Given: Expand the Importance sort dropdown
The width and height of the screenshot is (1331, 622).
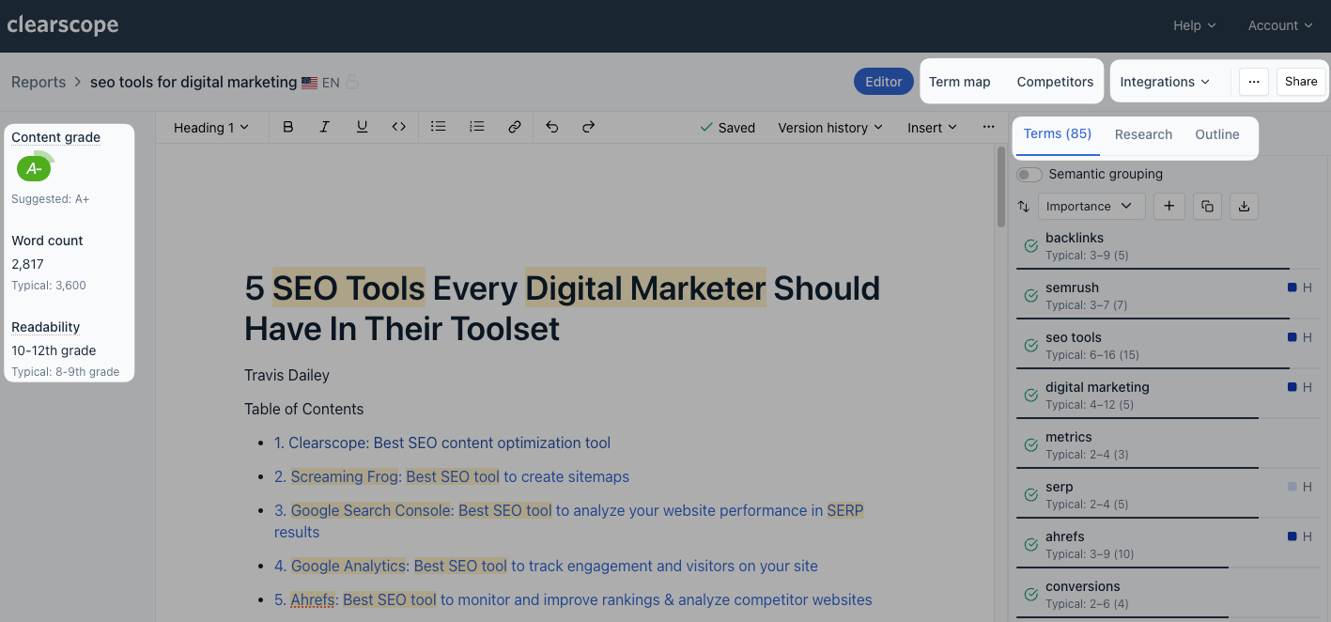Looking at the screenshot, I should click(1091, 207).
